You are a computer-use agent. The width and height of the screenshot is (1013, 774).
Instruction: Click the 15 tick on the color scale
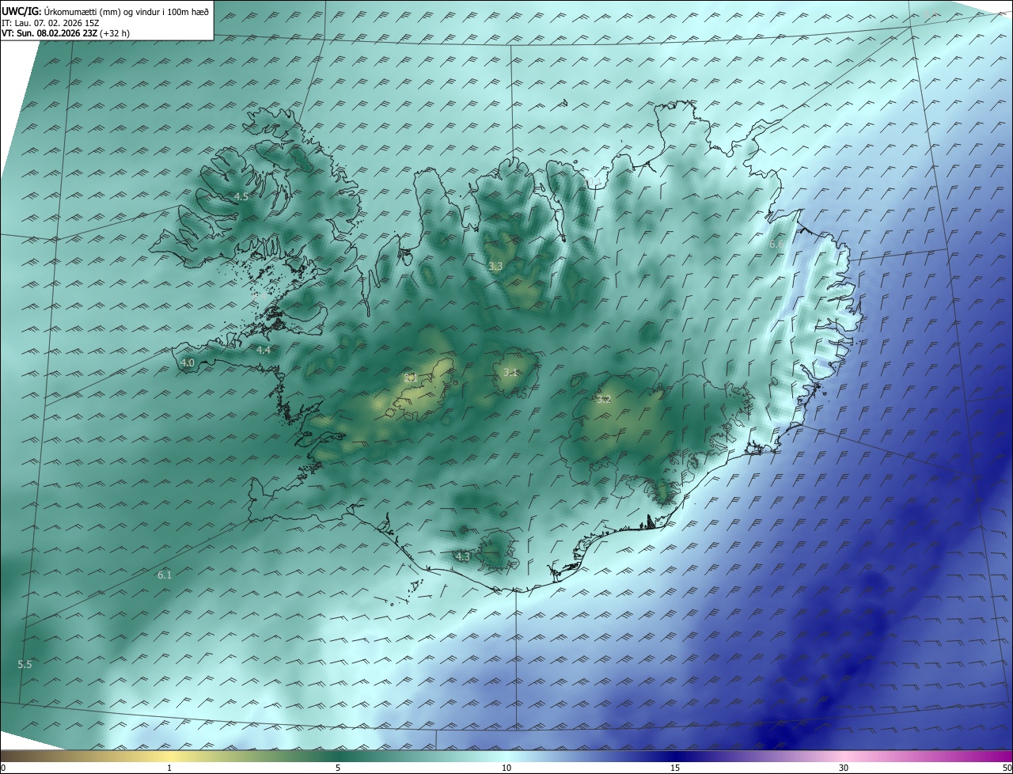pyautogui.click(x=675, y=768)
